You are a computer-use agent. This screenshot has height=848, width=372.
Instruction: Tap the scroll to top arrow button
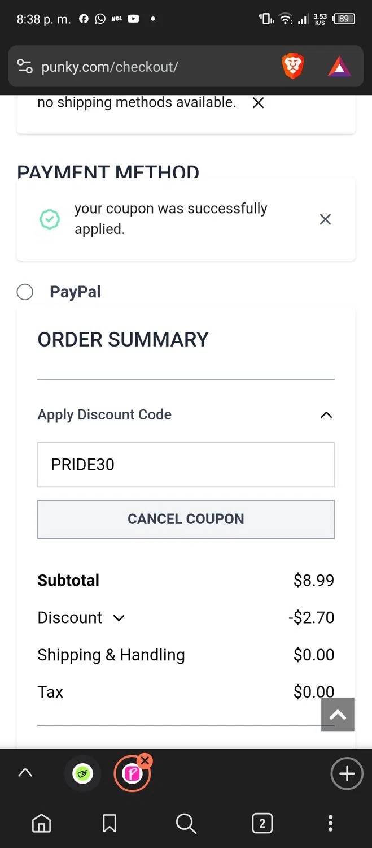(337, 714)
